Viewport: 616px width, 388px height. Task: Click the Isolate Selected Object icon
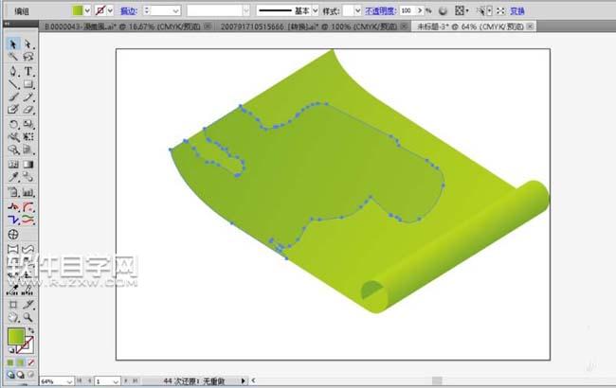pyautogui.click(x=500, y=11)
